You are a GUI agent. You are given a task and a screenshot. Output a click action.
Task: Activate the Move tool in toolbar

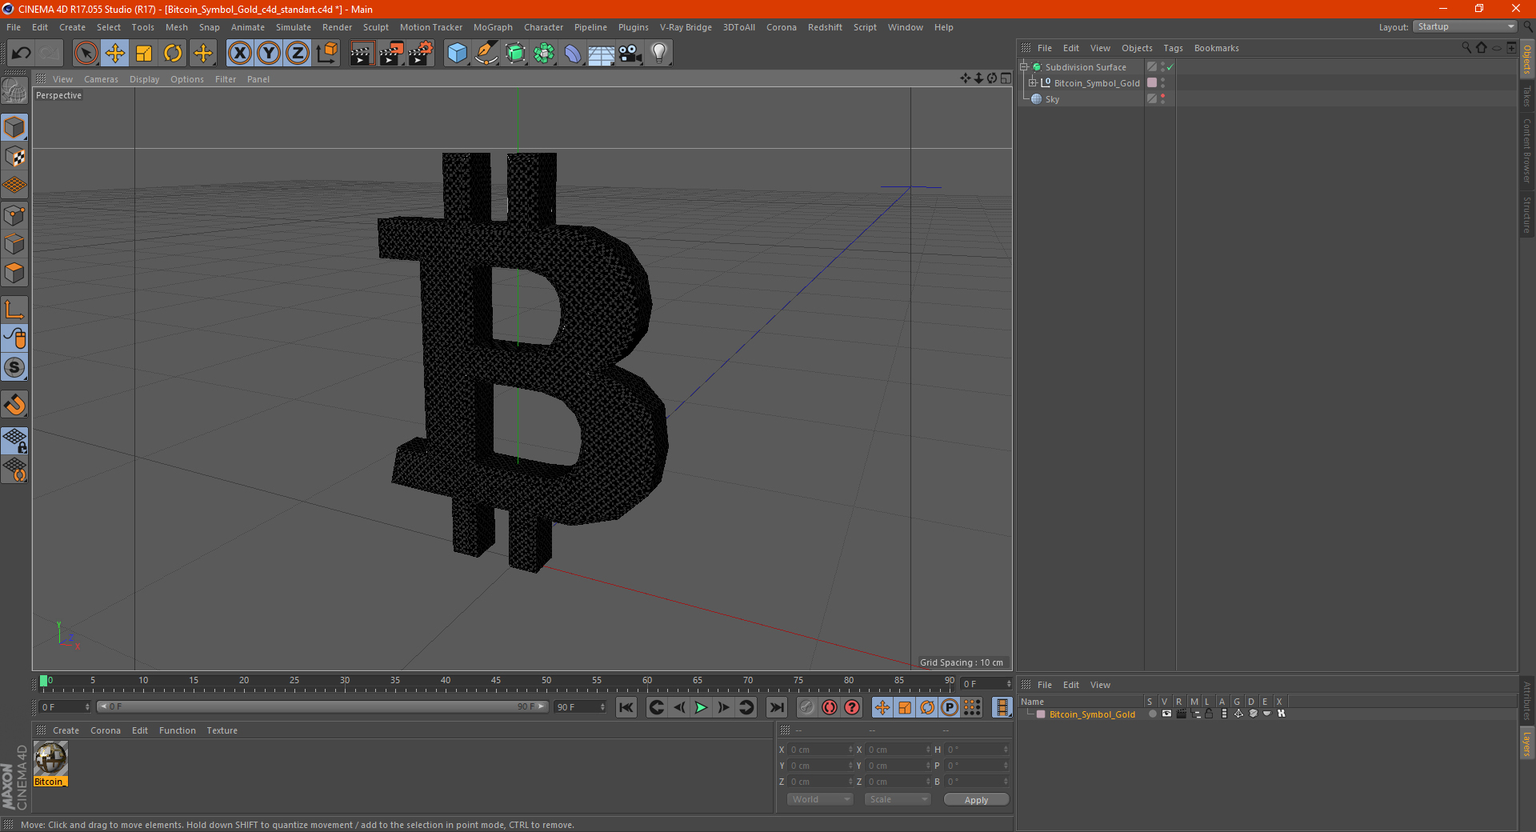click(x=114, y=54)
